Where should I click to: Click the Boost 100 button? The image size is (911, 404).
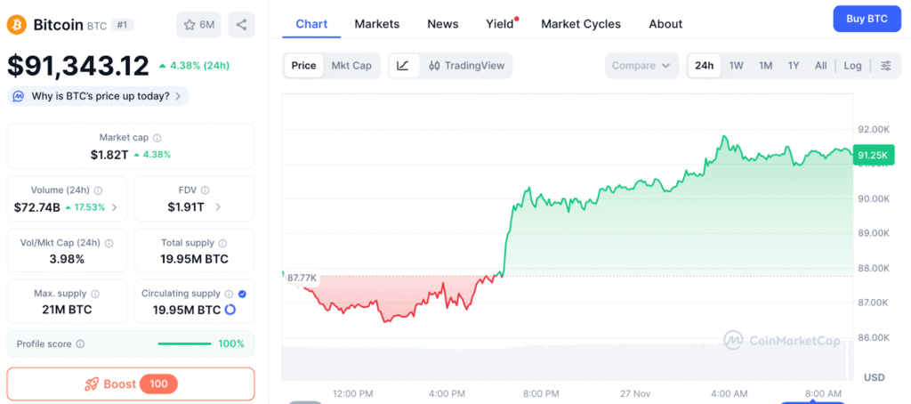coord(131,384)
